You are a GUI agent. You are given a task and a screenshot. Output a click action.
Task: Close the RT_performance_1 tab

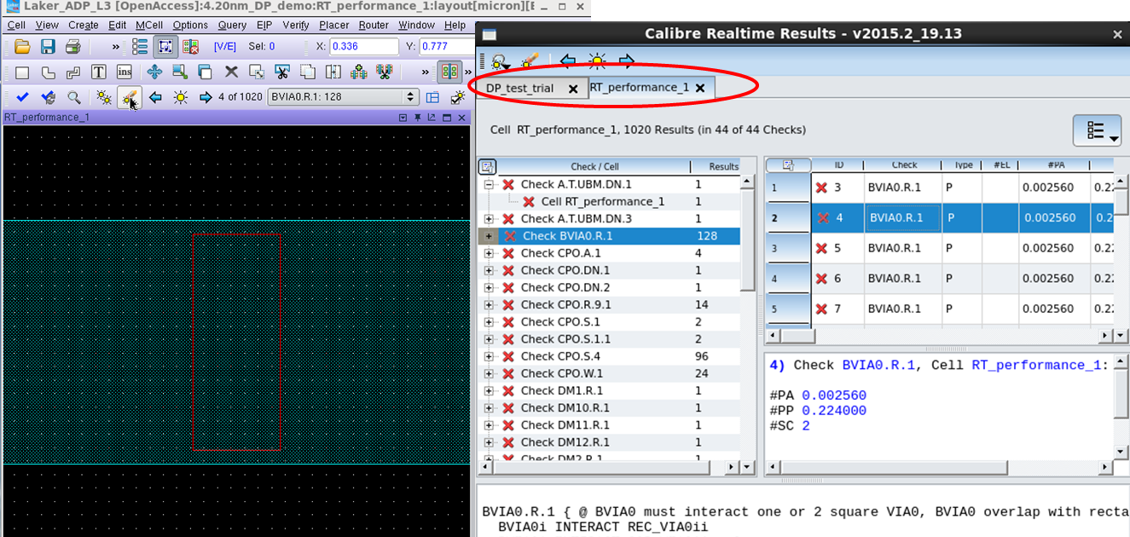coord(700,88)
